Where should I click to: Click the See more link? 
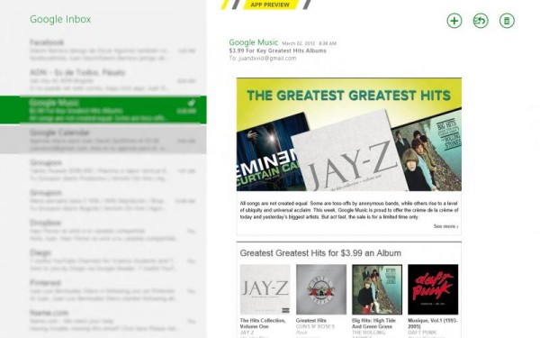click(x=445, y=226)
